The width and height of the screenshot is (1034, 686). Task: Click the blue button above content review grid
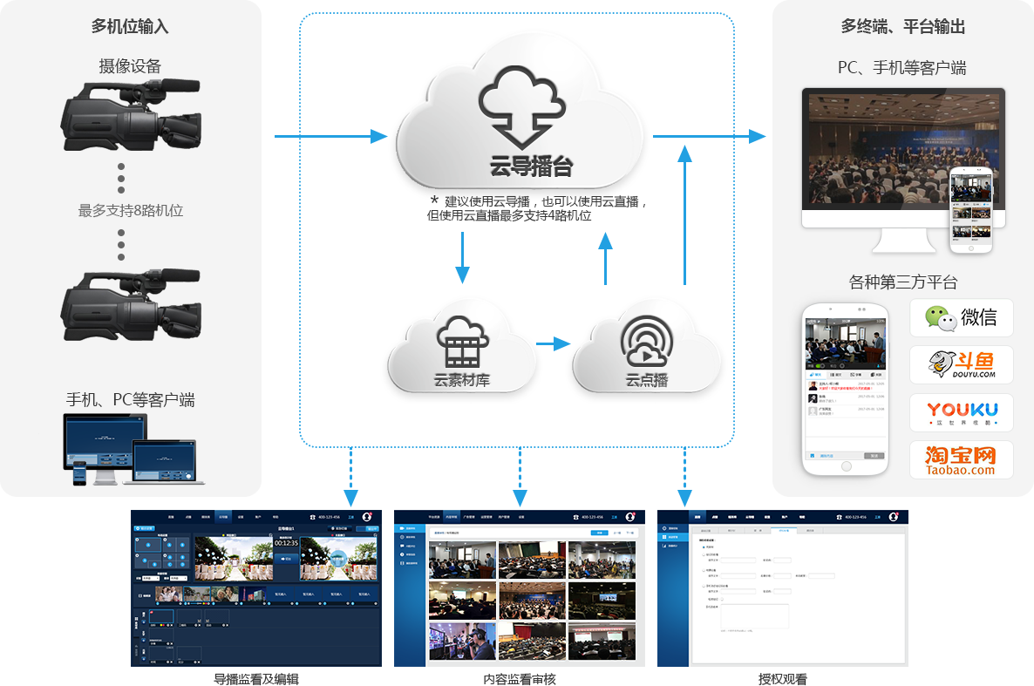[597, 532]
